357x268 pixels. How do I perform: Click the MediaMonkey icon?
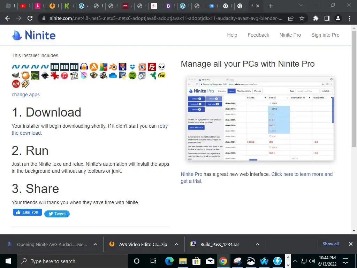(x=93, y=75)
